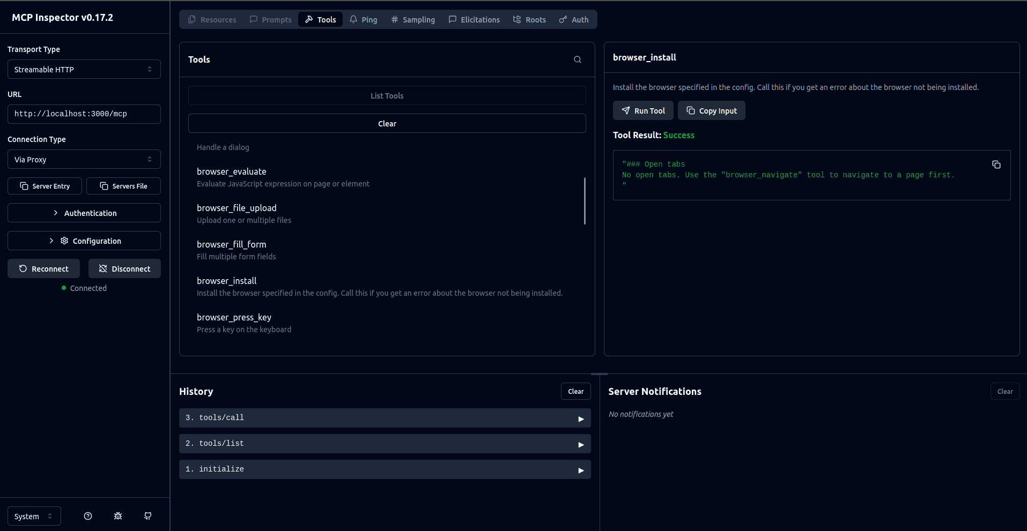
Task: Open the Transport Type dropdown
Action: click(x=84, y=69)
